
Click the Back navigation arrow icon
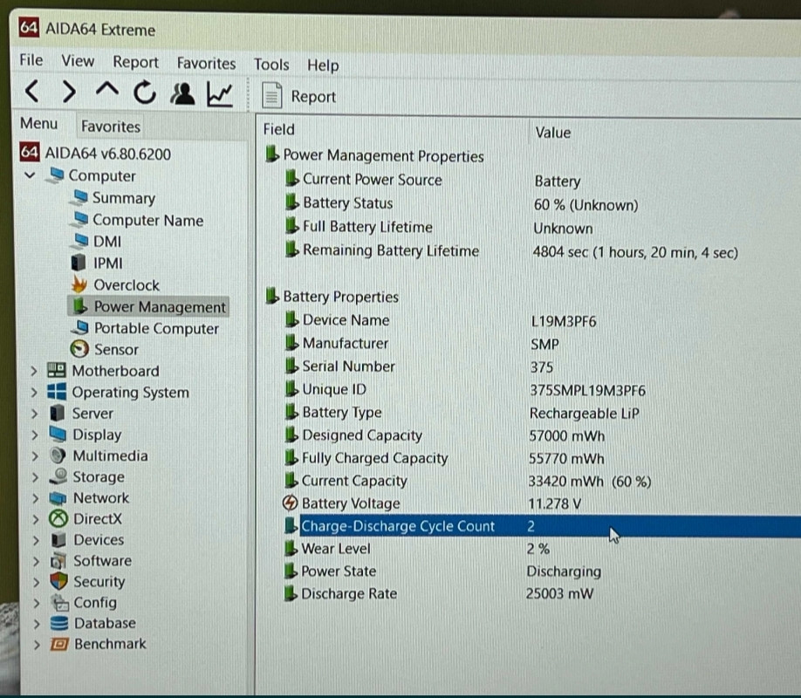31,92
